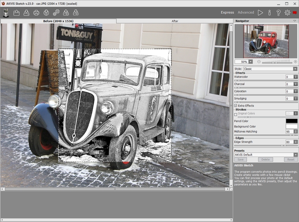
Task: Collapse the Navigator panel arrow
Action: pos(295,21)
